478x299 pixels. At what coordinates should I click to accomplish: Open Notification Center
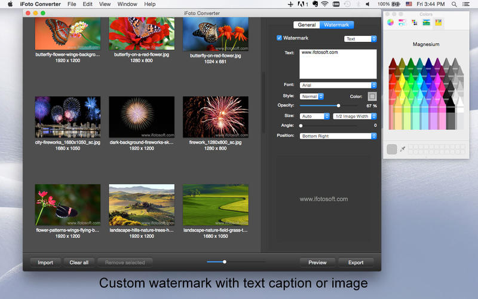(x=466, y=4)
